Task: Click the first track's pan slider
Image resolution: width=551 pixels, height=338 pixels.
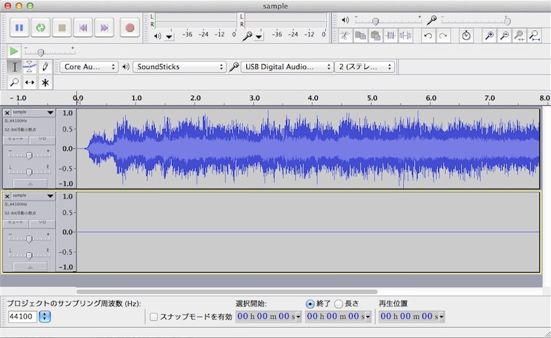Action: pos(29,172)
